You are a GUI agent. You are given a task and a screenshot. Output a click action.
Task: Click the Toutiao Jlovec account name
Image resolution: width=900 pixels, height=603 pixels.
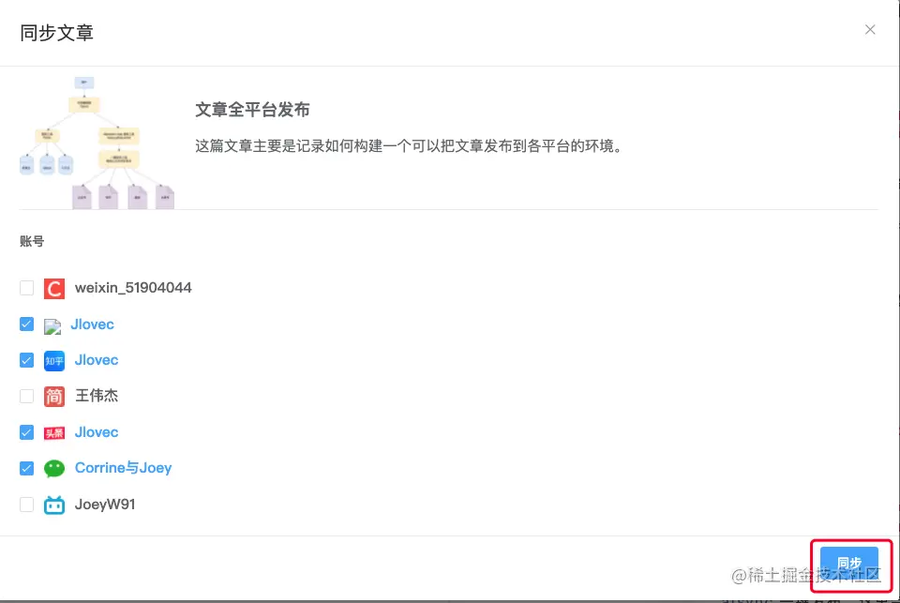pyautogui.click(x=97, y=432)
